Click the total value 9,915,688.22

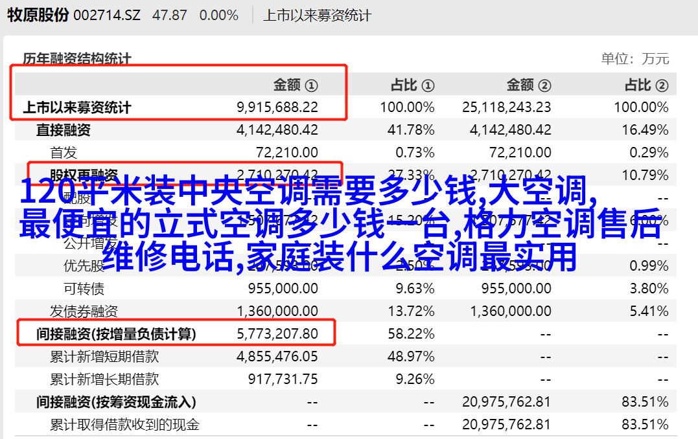point(277,107)
